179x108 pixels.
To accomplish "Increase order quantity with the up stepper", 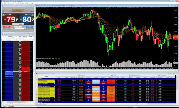I will coord(23,24).
